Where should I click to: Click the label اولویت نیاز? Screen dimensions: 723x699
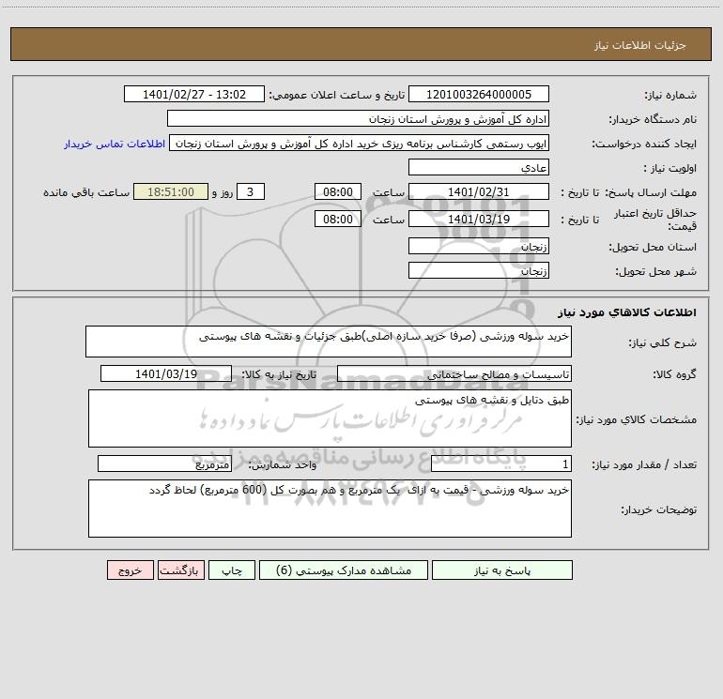[x=670, y=168]
